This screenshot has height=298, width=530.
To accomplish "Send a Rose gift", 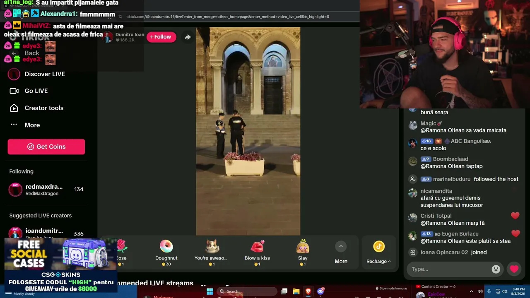I will tap(121, 252).
